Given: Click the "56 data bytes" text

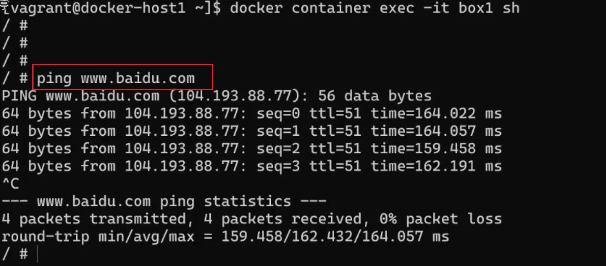Looking at the screenshot, I should (375, 96).
